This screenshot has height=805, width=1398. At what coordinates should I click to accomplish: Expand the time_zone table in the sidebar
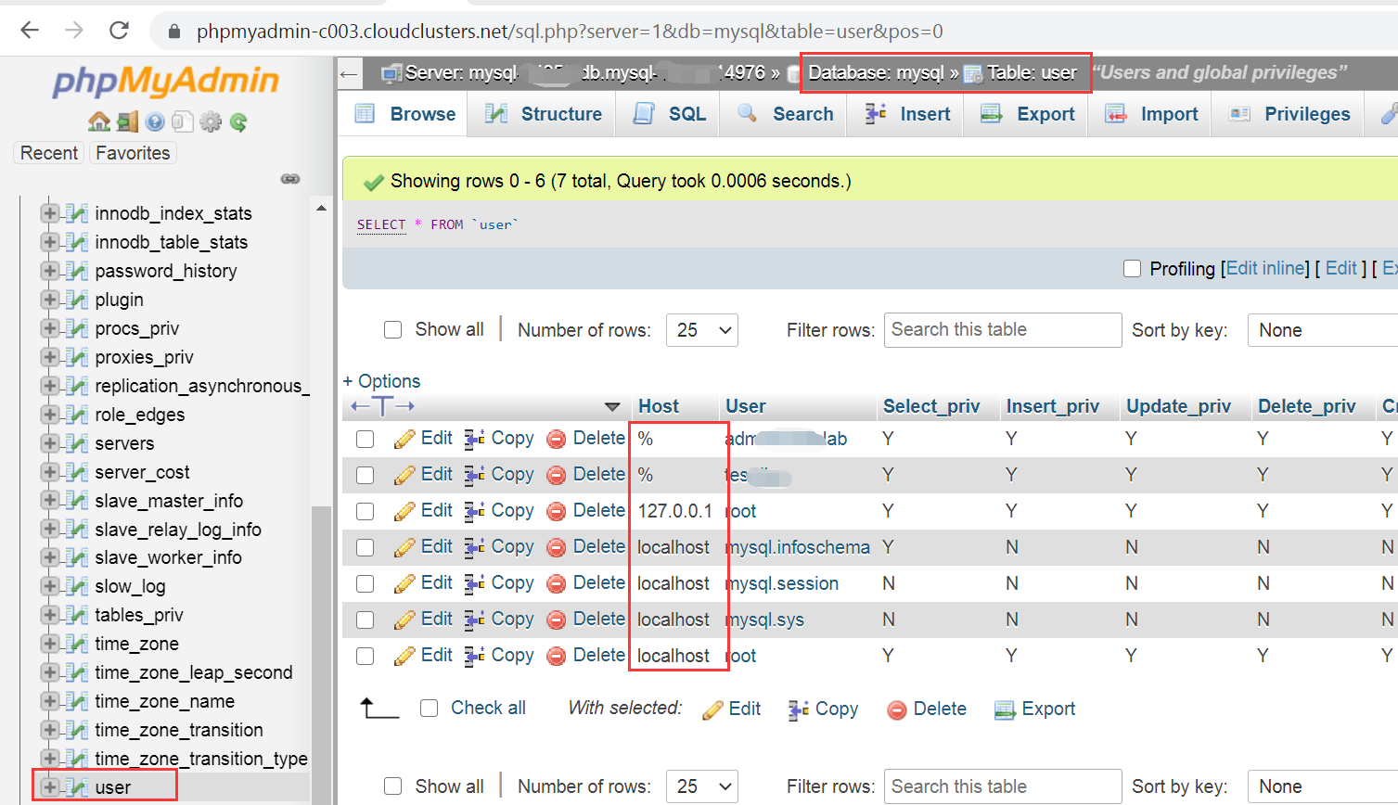pos(49,644)
